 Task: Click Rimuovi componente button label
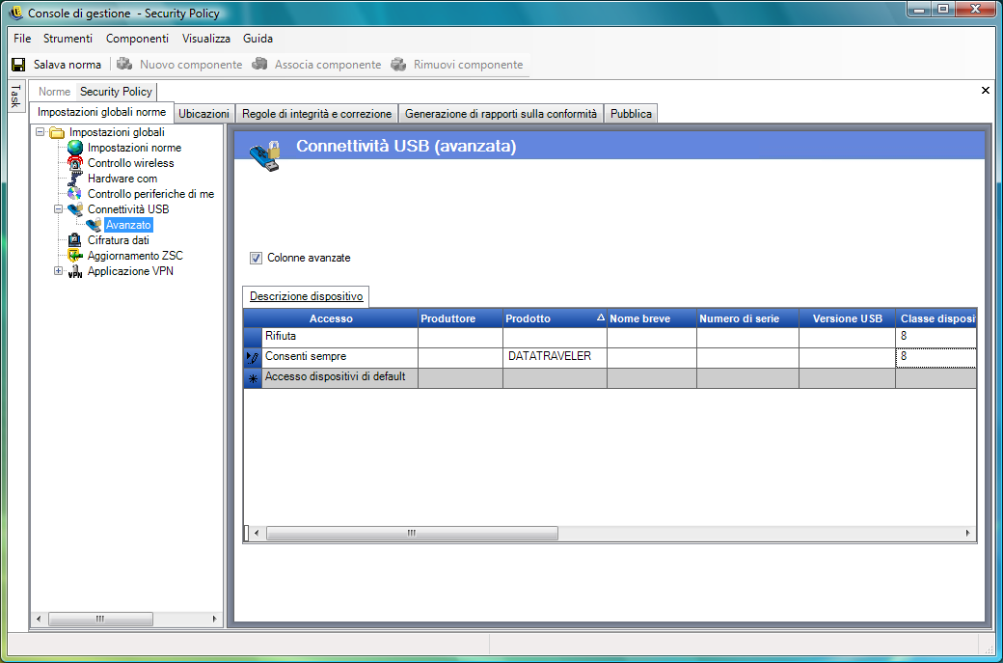coord(469,65)
